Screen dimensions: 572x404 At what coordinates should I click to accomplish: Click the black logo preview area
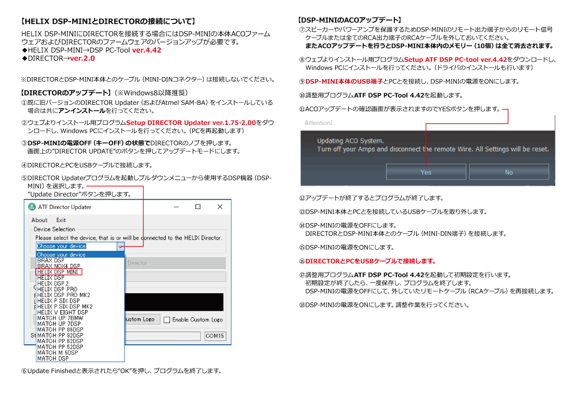coord(174,302)
